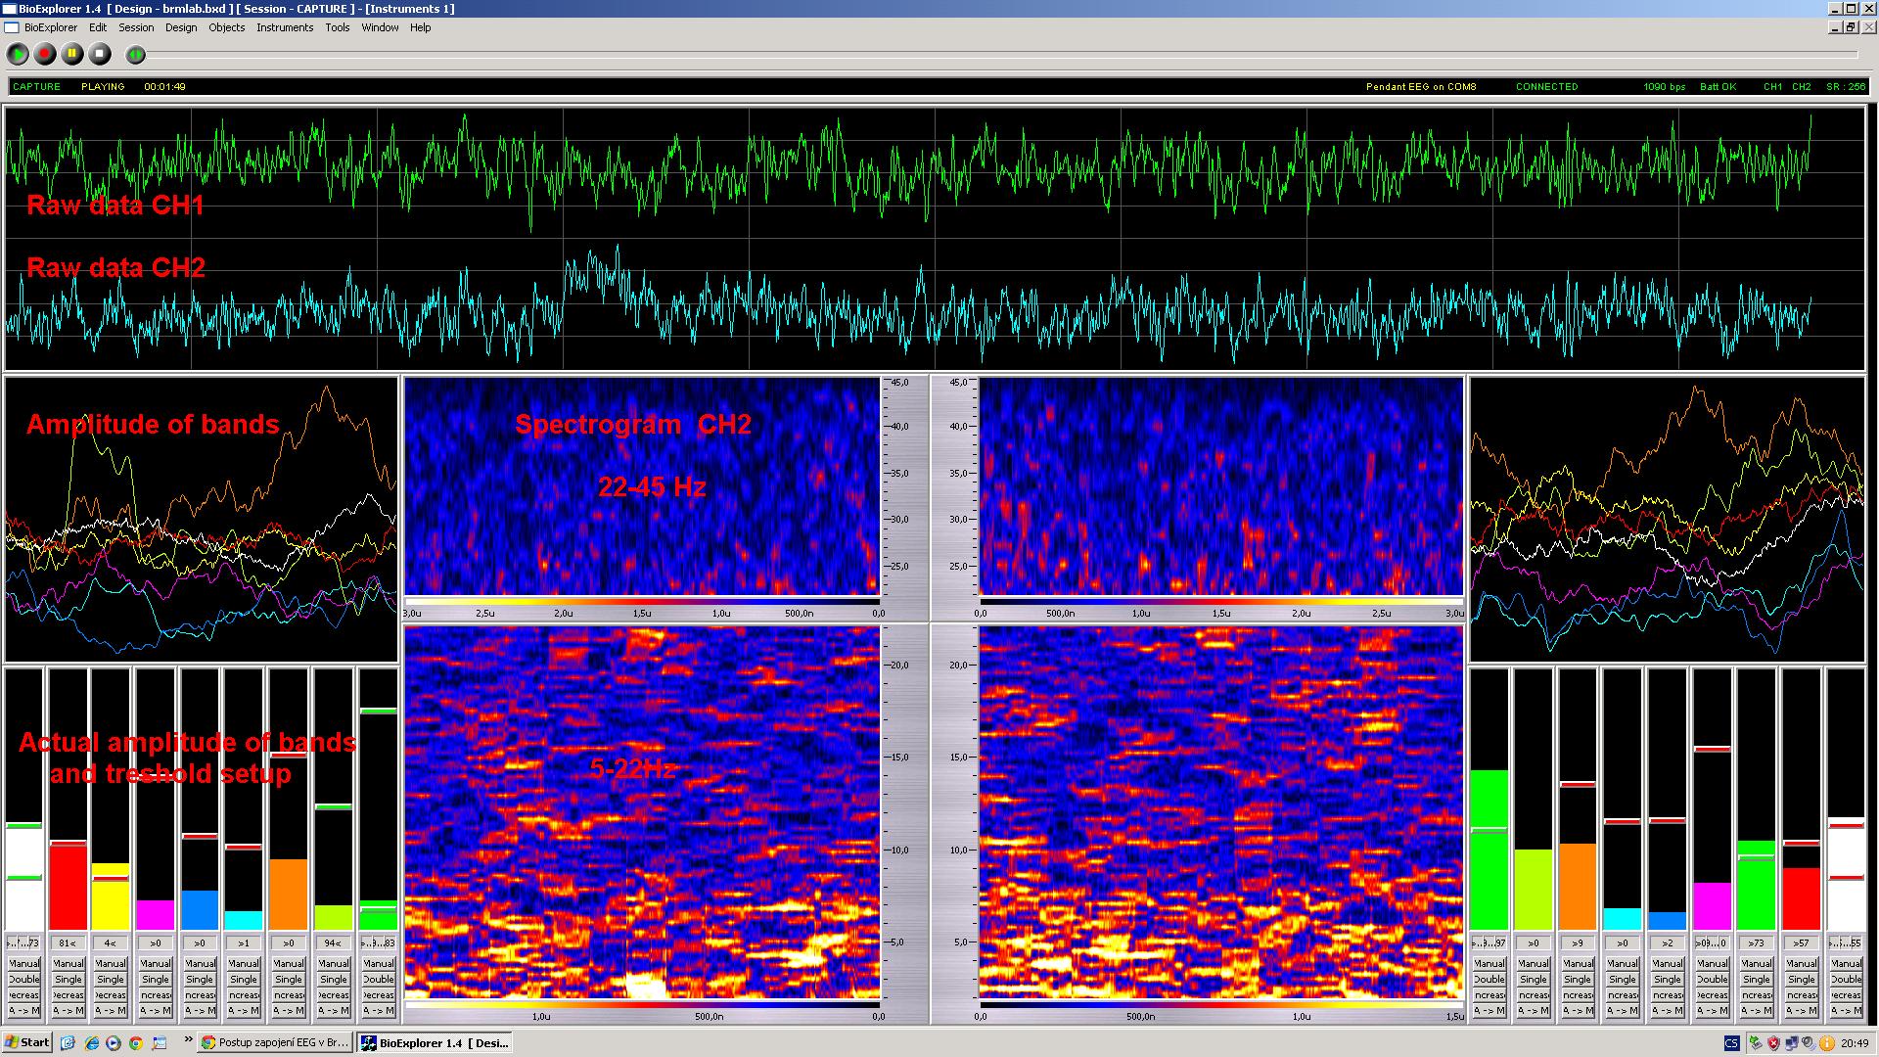This screenshot has height=1057, width=1879.
Task: Click the 81< threshold value field
Action: tap(68, 943)
